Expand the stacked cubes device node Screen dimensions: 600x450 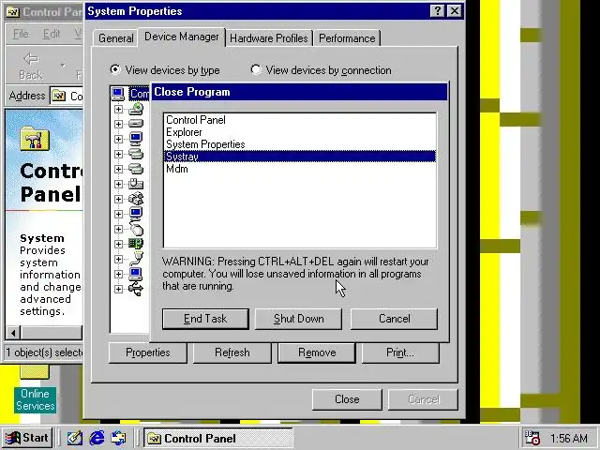click(118, 199)
